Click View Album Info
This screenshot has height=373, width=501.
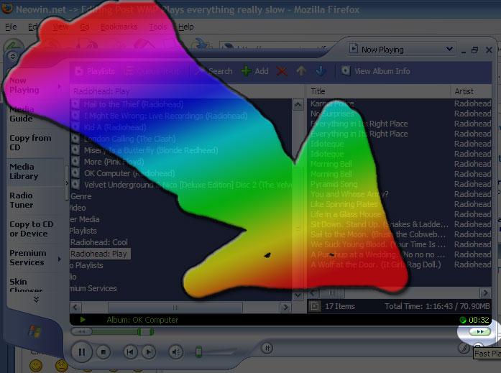point(376,71)
